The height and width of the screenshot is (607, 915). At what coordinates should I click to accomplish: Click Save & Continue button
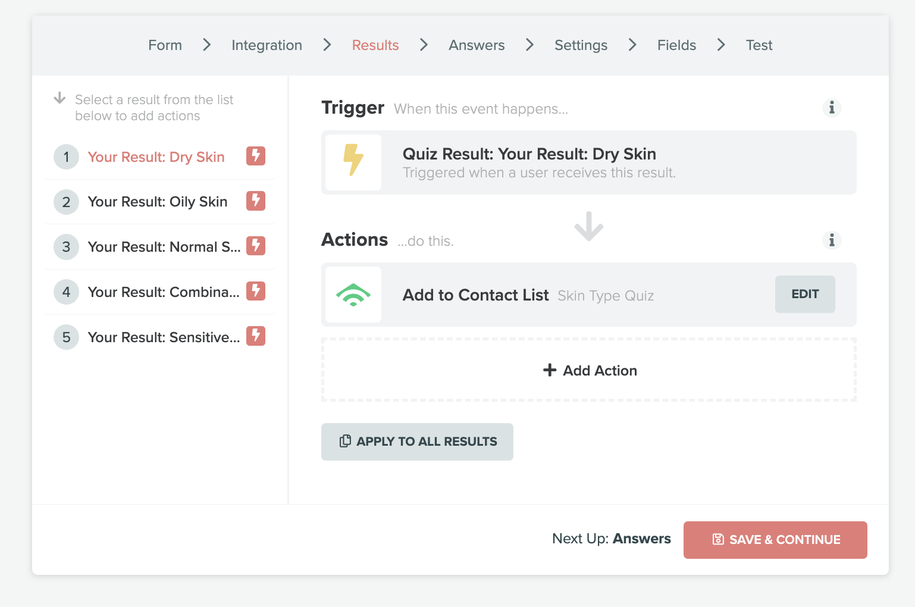coord(775,540)
